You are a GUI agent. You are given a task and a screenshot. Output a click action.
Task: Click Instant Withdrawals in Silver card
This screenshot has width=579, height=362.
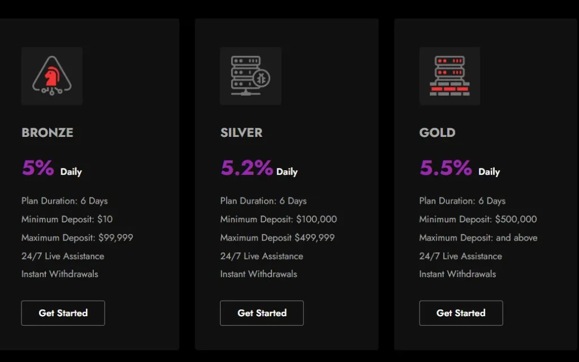258,274
